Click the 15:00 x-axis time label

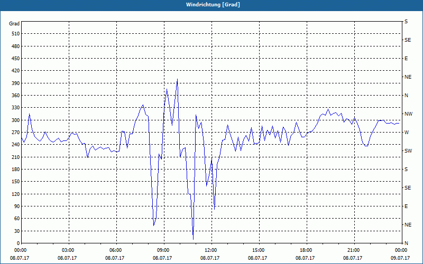259,250
